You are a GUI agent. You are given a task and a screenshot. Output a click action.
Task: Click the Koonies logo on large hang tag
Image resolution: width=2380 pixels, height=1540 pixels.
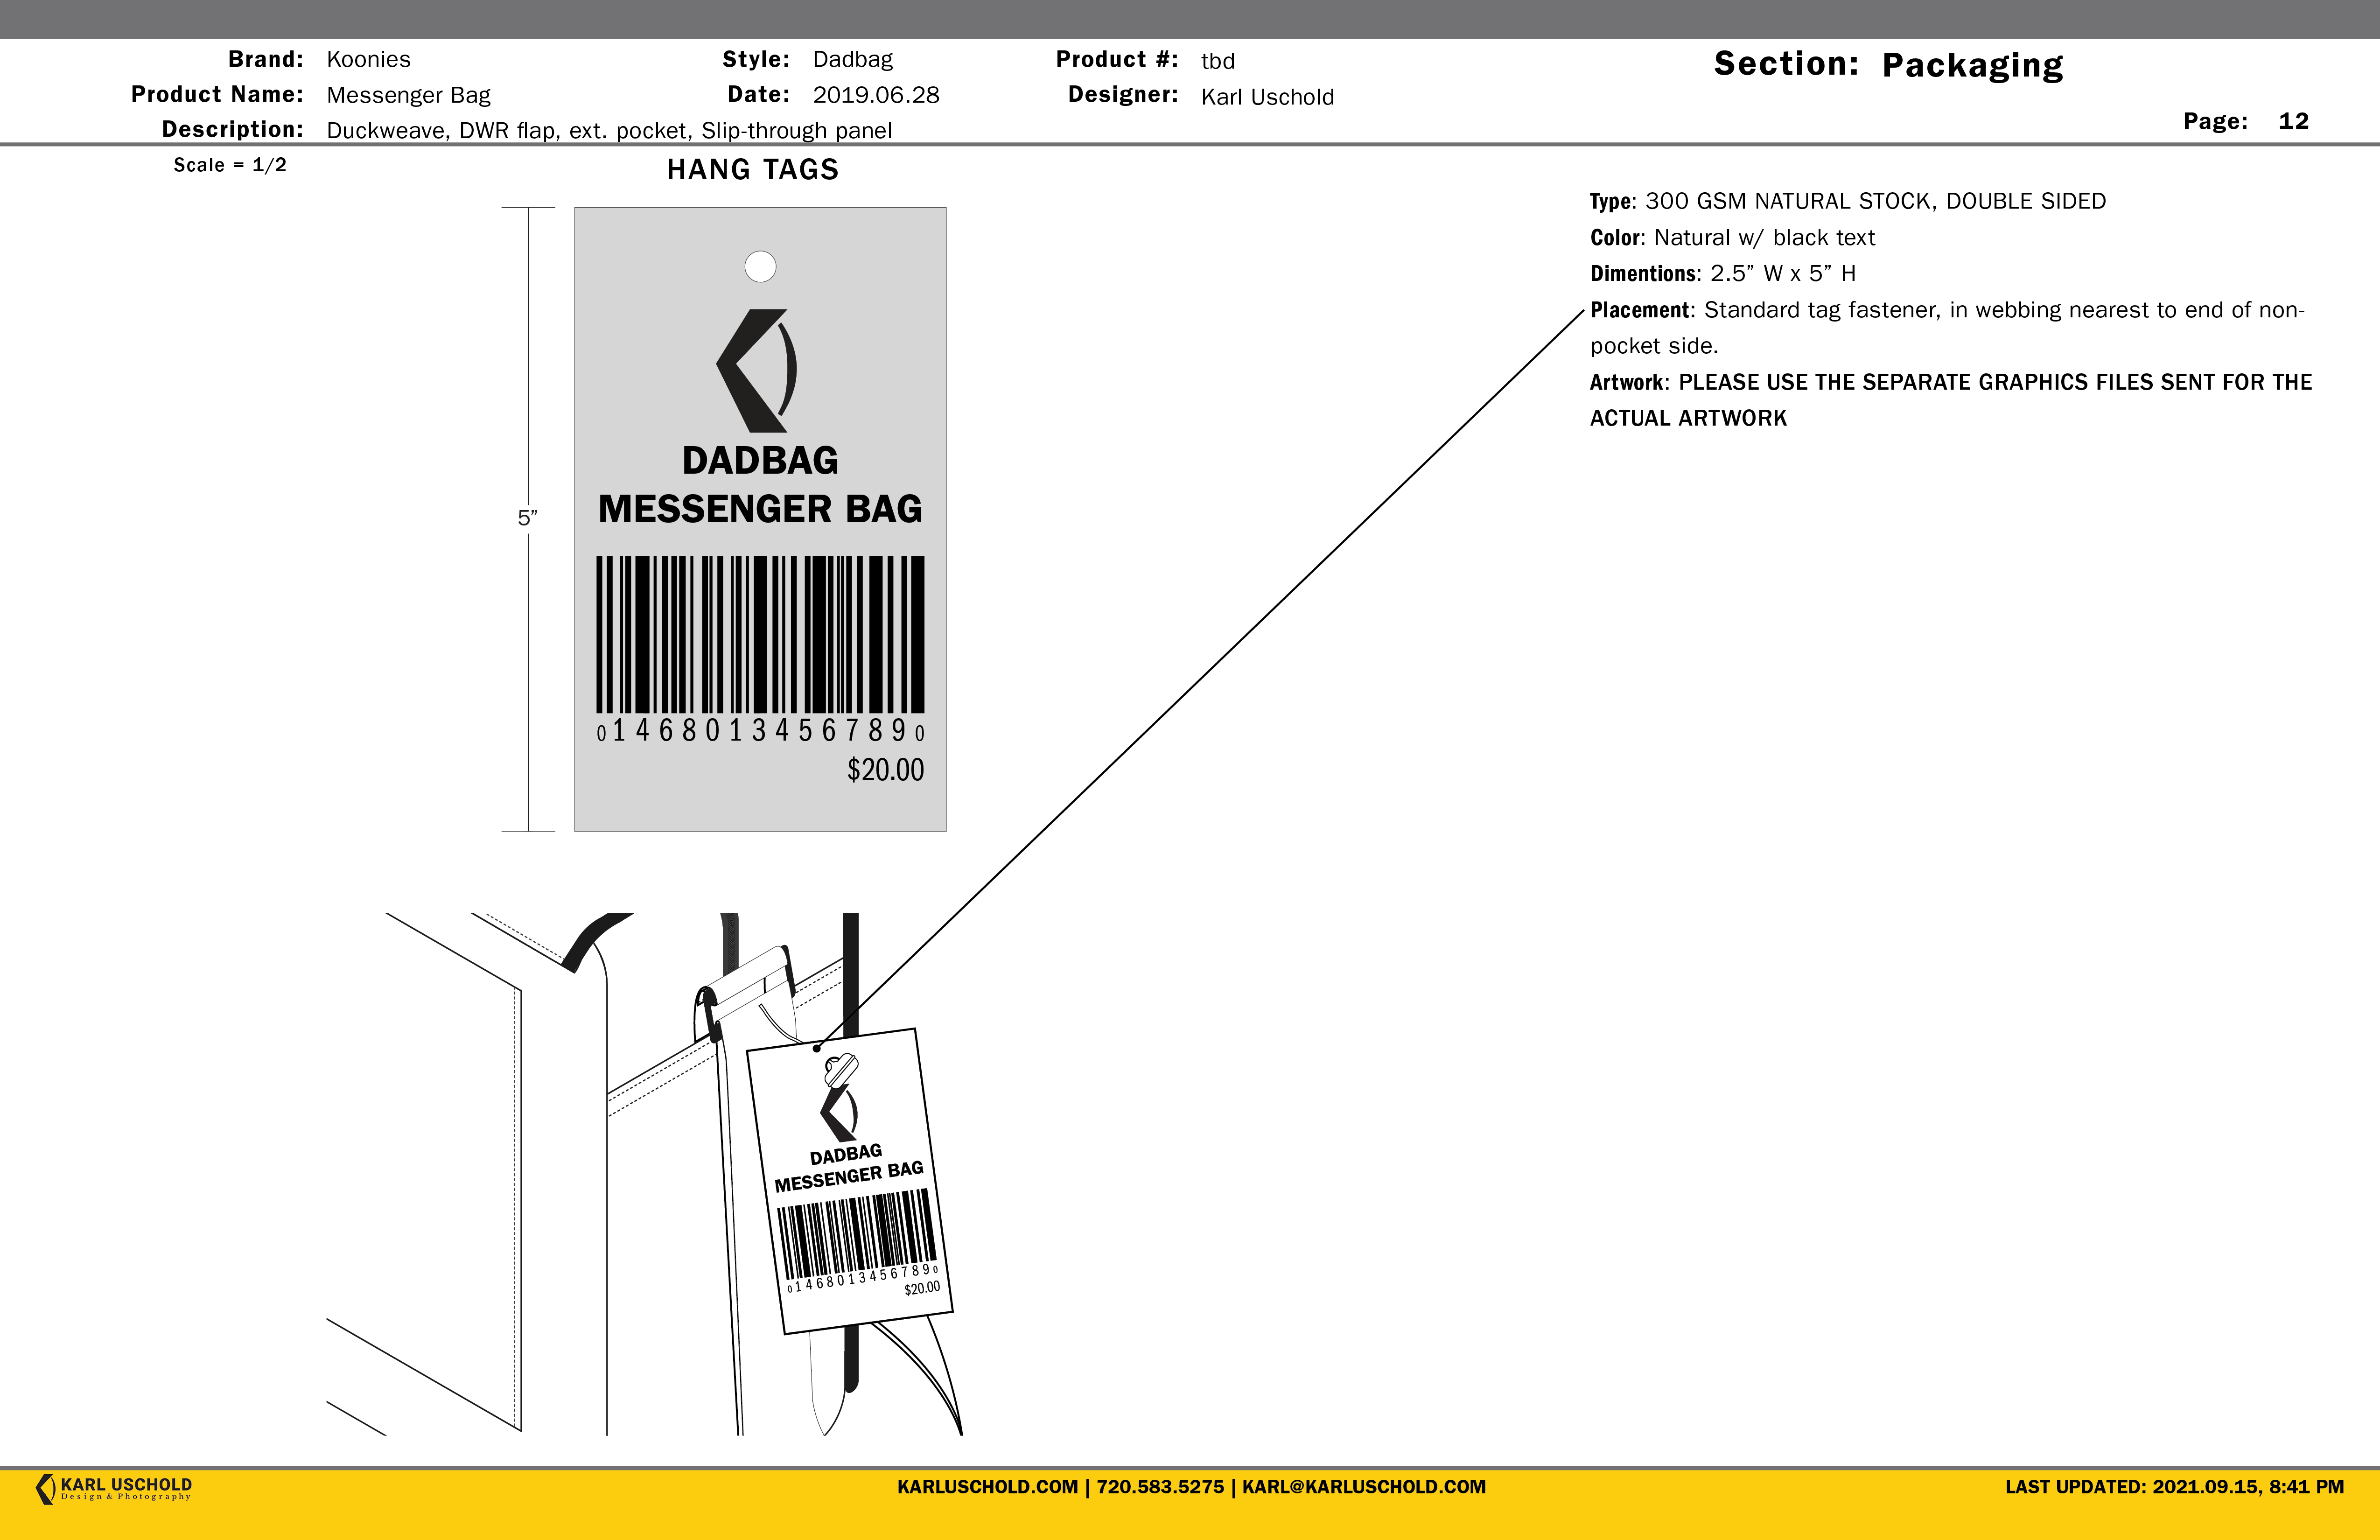pyautogui.click(x=757, y=370)
